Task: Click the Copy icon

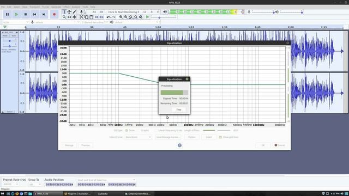Action: [86, 17]
